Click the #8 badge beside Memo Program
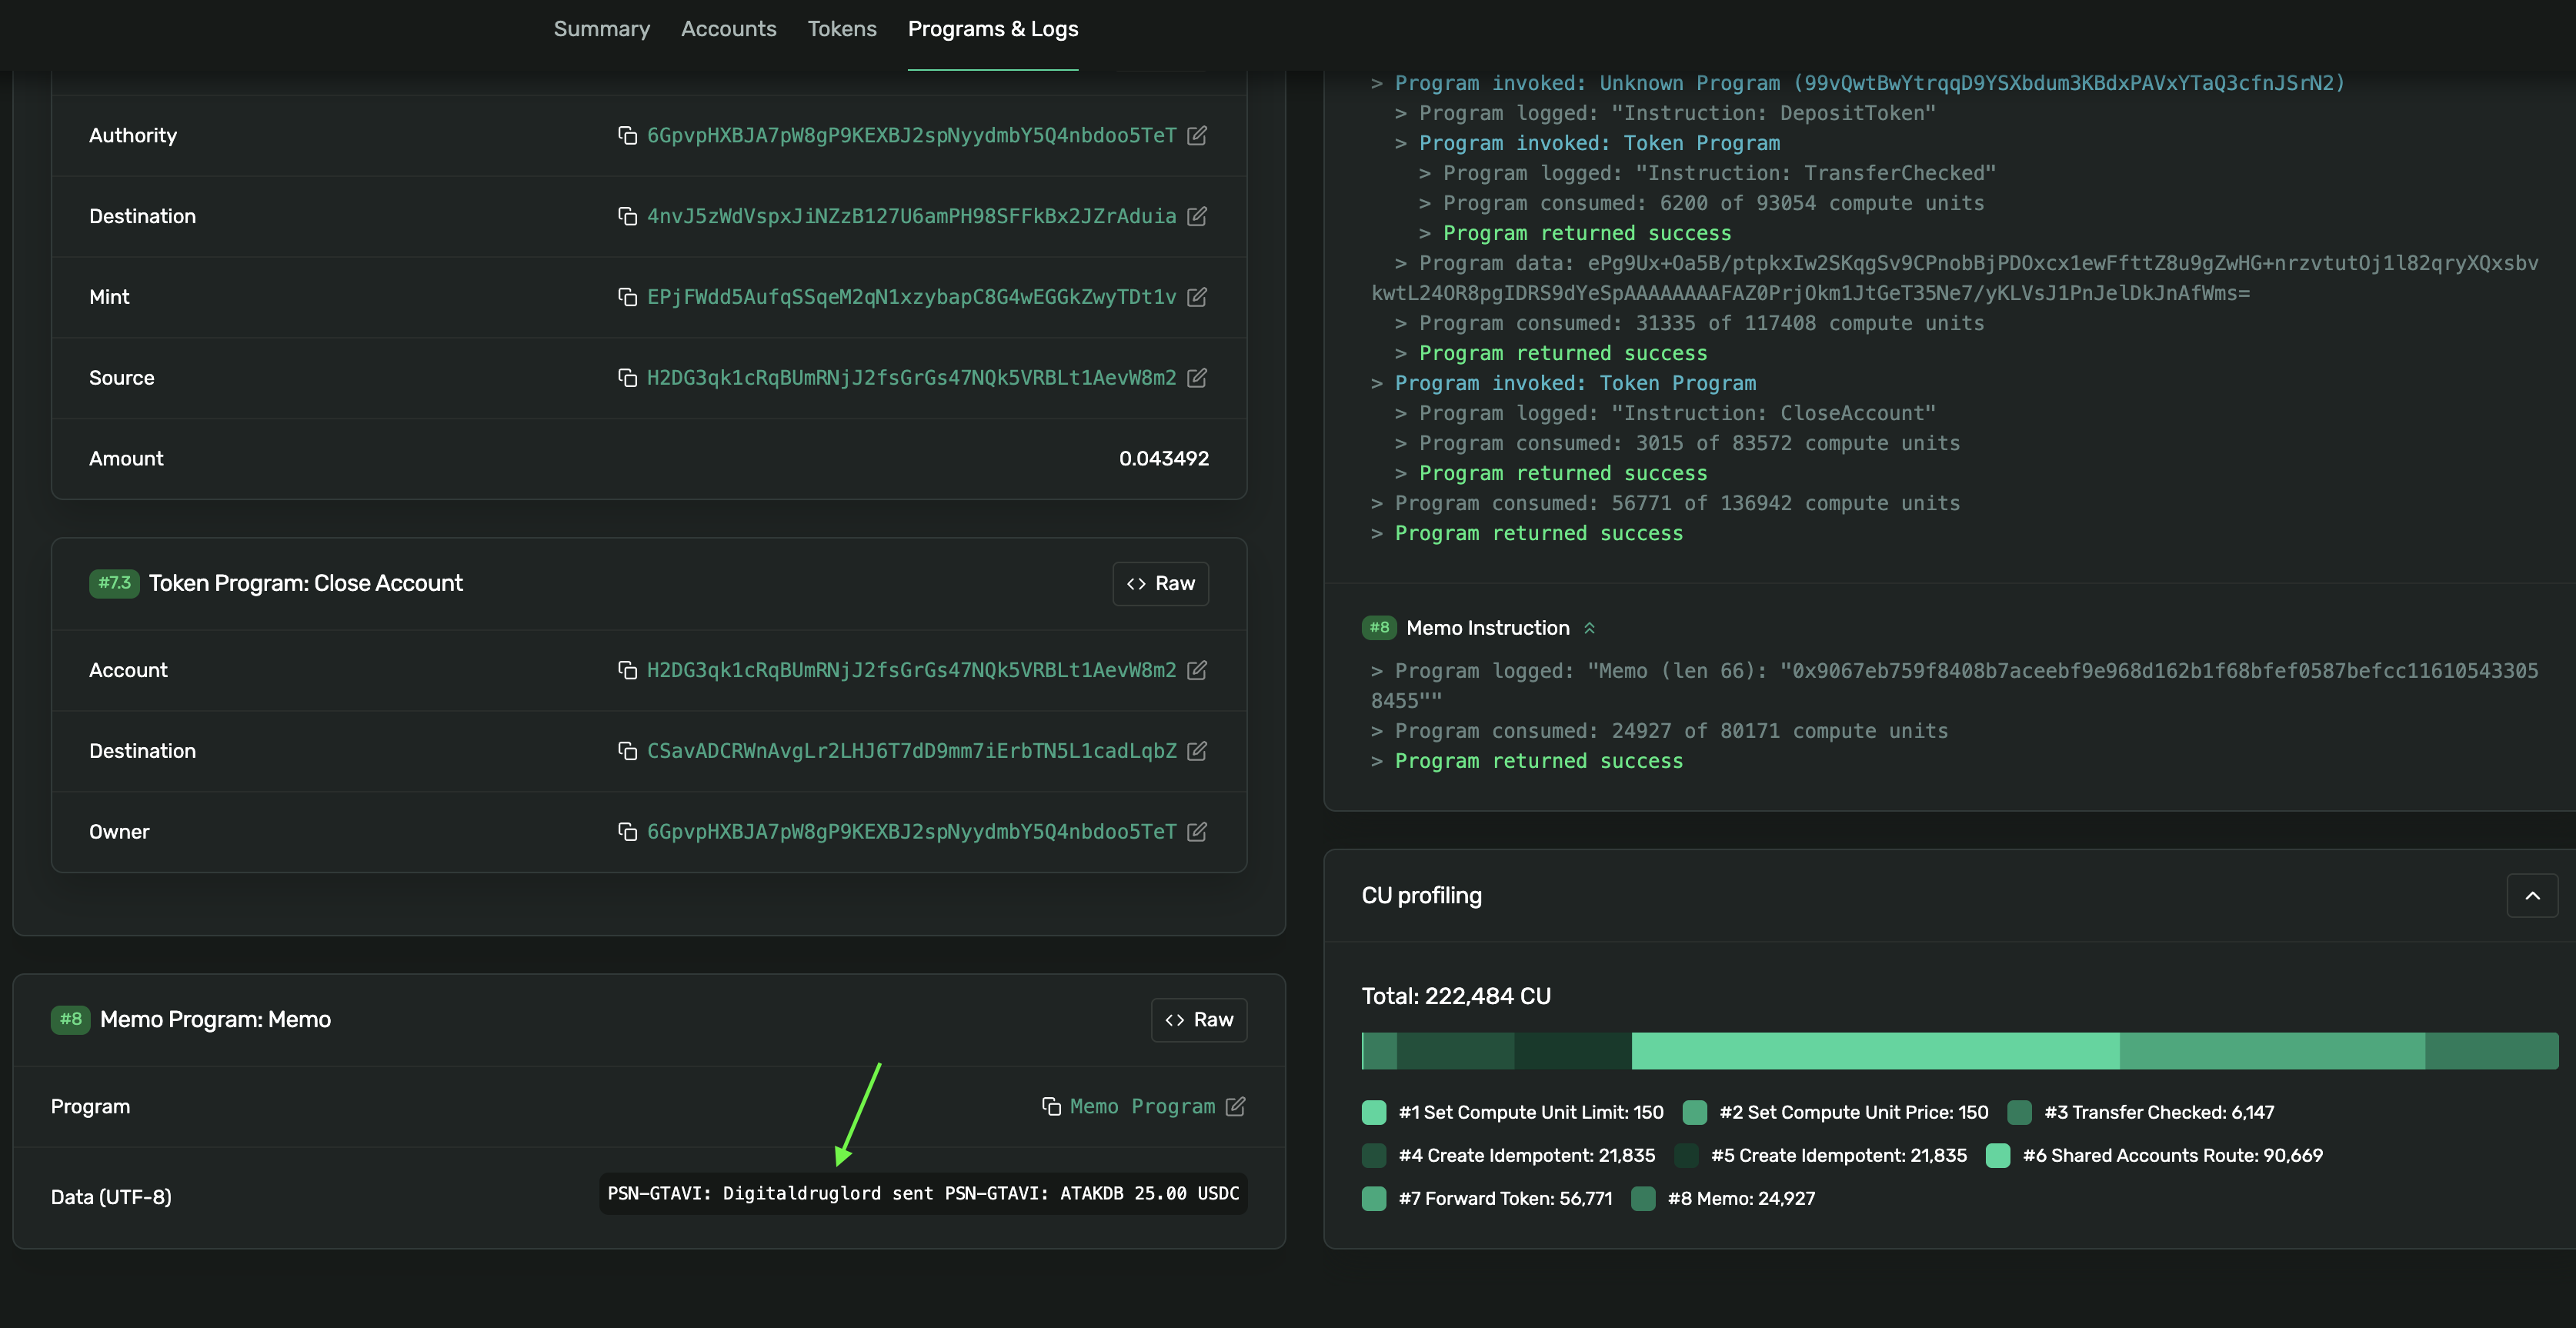The width and height of the screenshot is (2576, 1328). (70, 1019)
